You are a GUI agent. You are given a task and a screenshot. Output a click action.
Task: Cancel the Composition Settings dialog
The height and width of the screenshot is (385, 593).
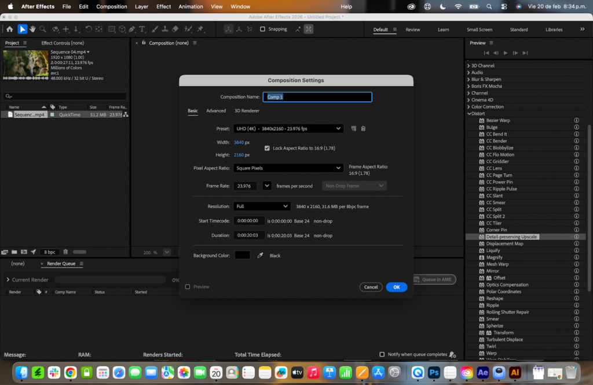pyautogui.click(x=371, y=287)
